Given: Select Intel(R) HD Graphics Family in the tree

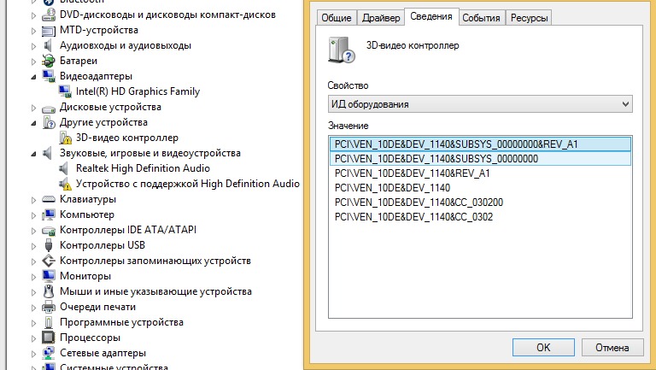Looking at the screenshot, I should coord(138,91).
